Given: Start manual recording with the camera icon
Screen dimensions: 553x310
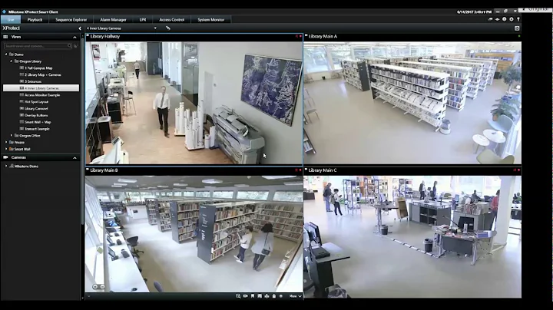Looking at the screenshot, I should click(x=246, y=296).
